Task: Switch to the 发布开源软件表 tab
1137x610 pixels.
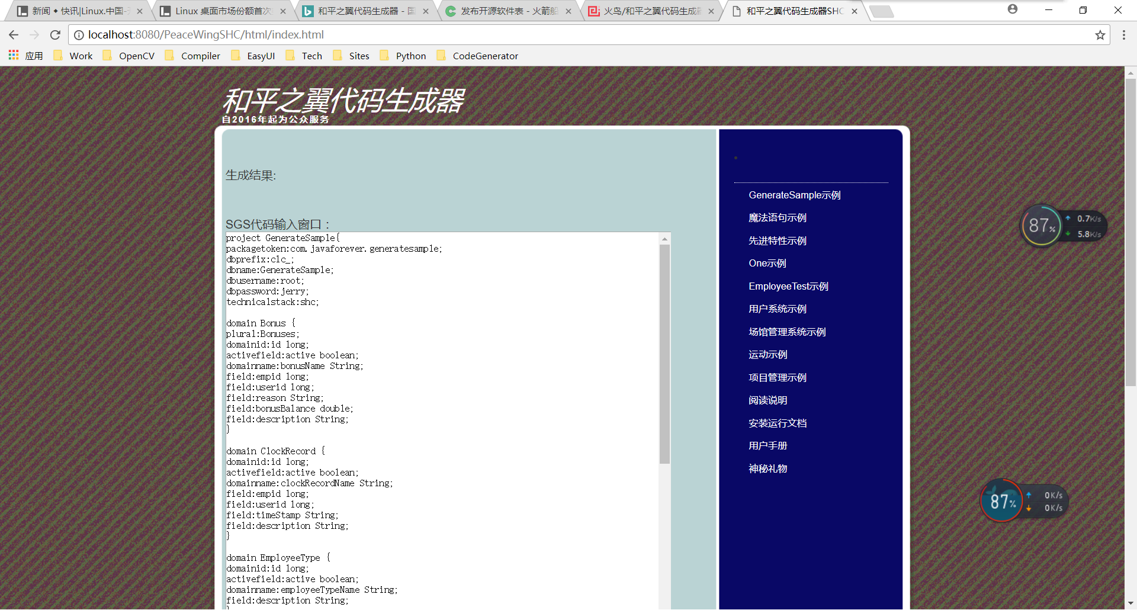Action: (503, 11)
